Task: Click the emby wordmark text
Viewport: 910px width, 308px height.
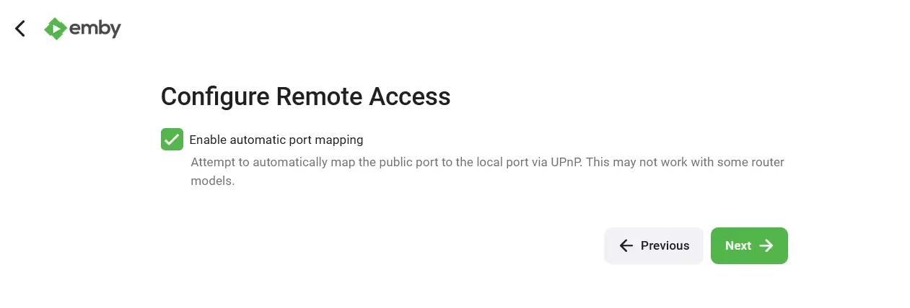Action: (95, 29)
